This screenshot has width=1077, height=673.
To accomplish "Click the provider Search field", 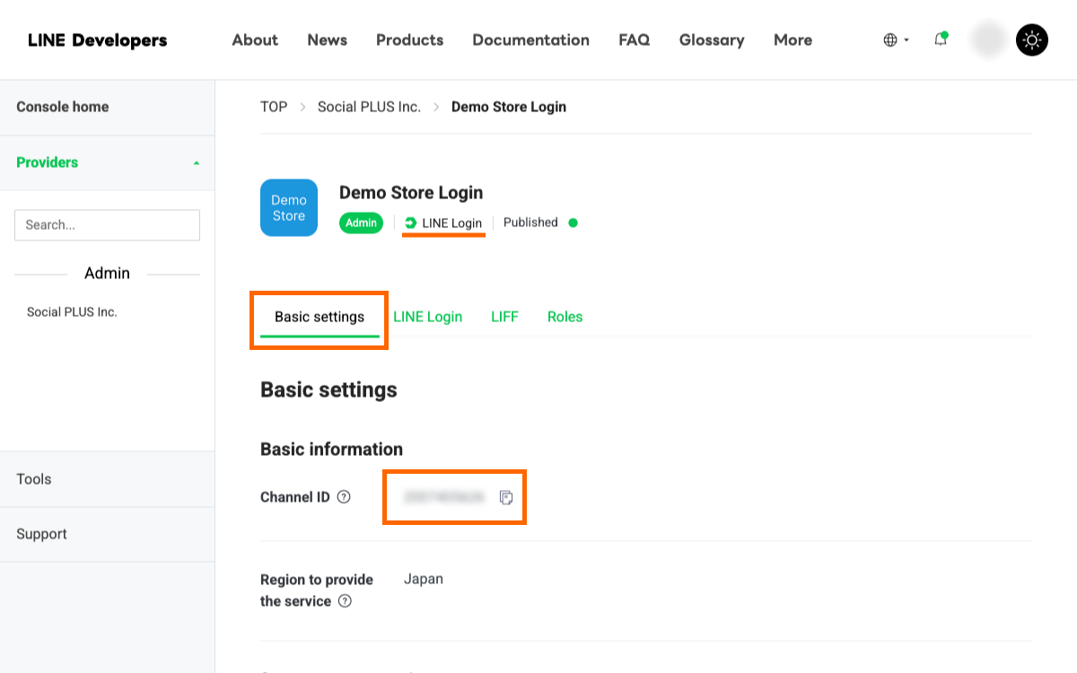I will 107,225.
